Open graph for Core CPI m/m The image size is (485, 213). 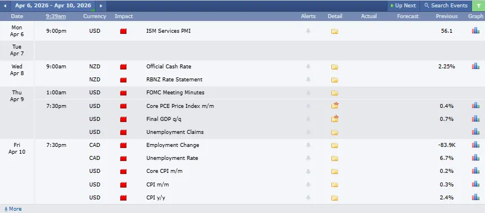coord(476,171)
